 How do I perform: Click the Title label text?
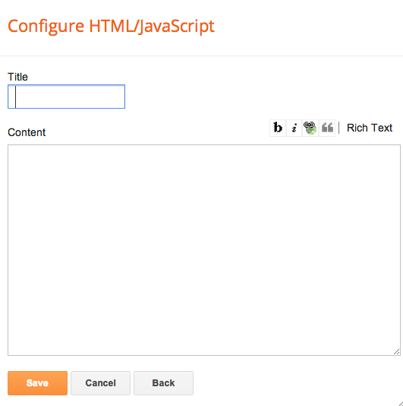point(17,77)
